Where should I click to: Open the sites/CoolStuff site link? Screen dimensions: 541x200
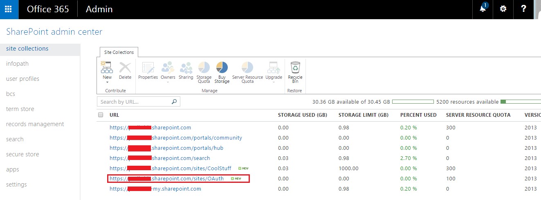(170, 168)
